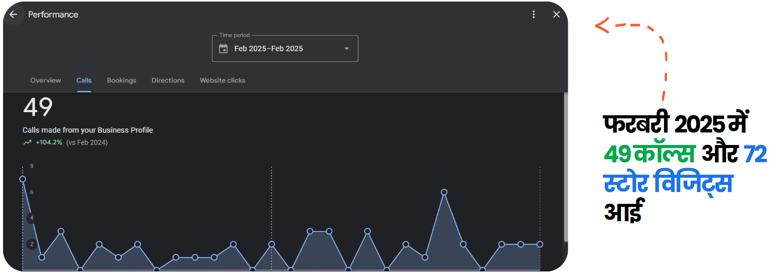The height and width of the screenshot is (275, 774).
Task: Click the last data point on the chart
Action: point(540,244)
